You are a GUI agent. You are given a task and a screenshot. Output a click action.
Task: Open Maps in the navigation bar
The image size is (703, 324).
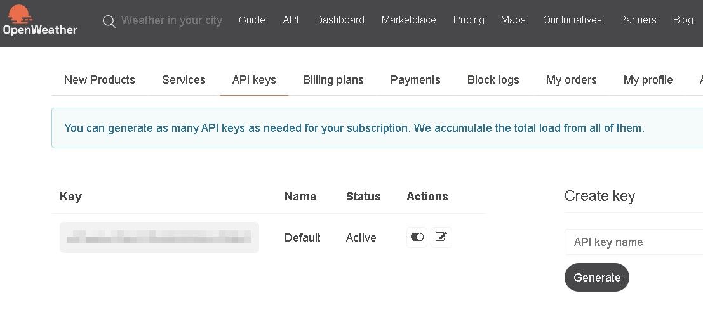tap(512, 20)
